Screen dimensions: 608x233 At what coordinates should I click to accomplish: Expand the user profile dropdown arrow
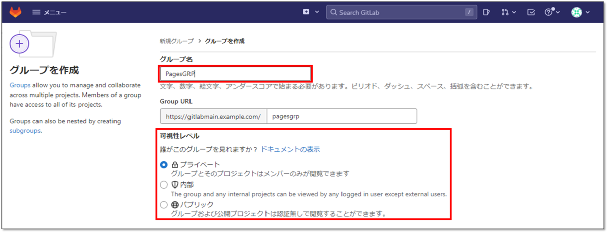pyautogui.click(x=588, y=12)
